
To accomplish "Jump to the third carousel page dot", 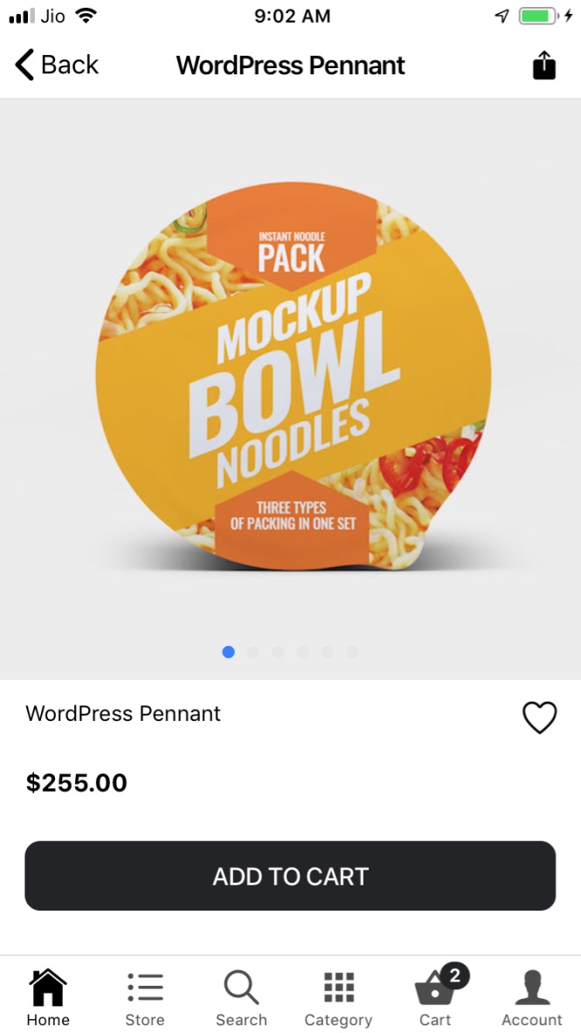I will [278, 652].
